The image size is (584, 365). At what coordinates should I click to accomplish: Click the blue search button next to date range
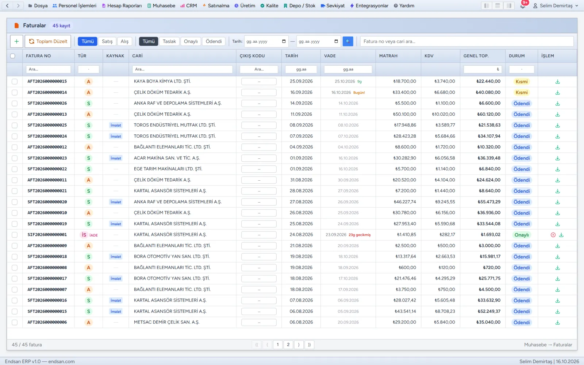348,41
